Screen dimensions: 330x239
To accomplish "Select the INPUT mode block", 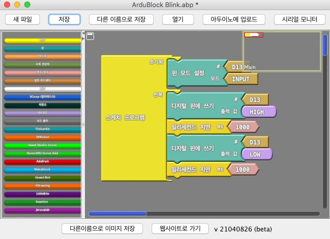I will pos(241,79).
